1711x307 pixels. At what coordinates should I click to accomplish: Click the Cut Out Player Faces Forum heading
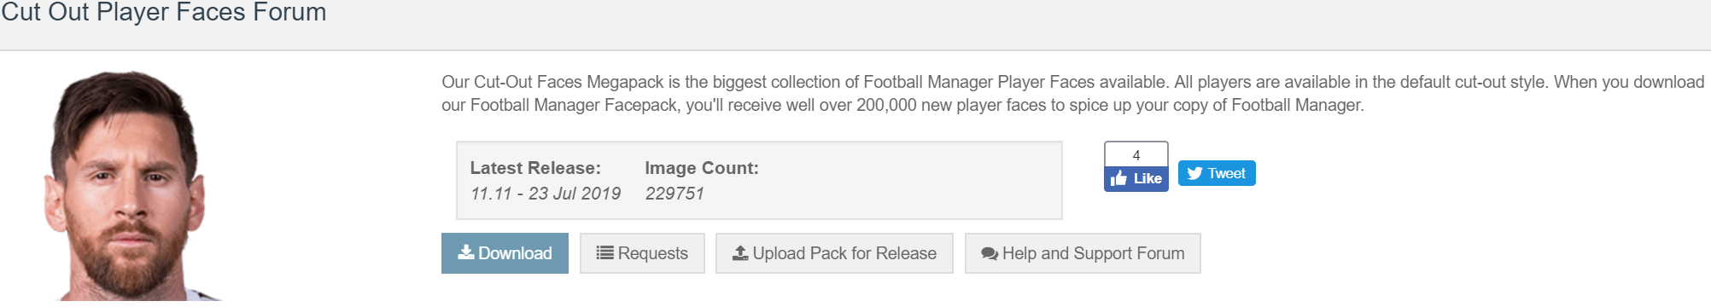(x=164, y=12)
